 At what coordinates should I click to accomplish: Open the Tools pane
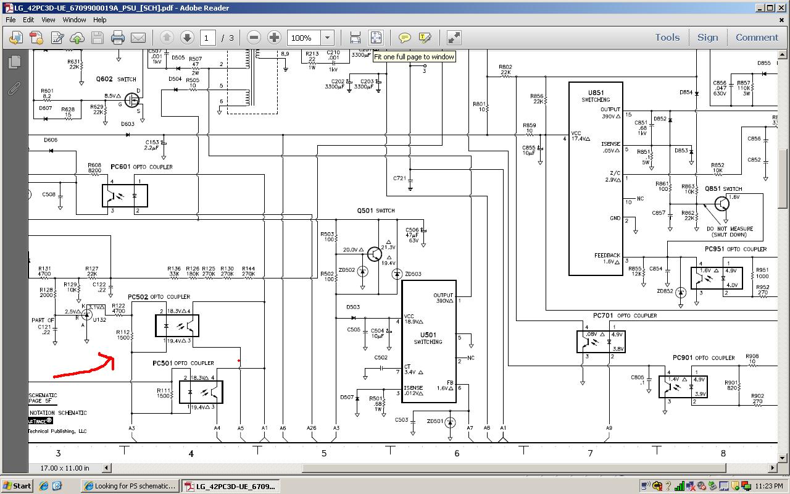(667, 37)
